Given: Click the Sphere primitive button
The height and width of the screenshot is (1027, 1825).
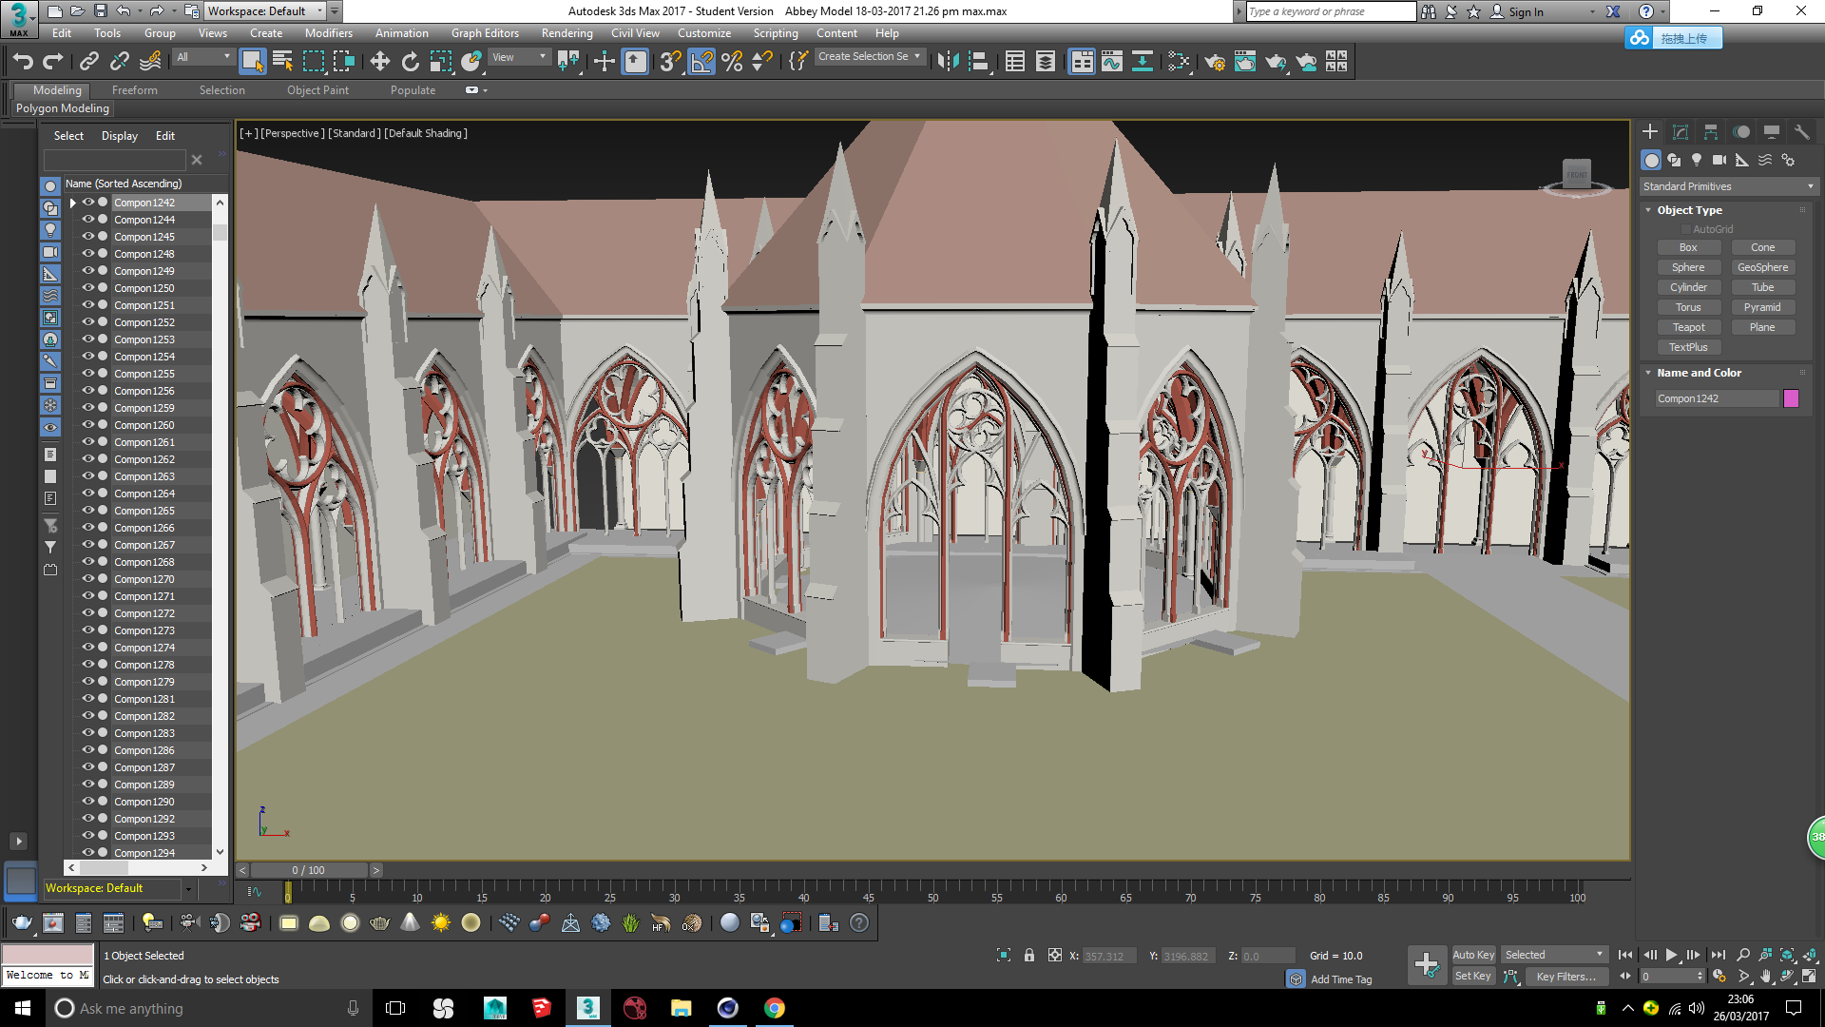Looking at the screenshot, I should click(1688, 267).
